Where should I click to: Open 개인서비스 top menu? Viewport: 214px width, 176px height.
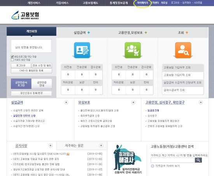click(x=34, y=3)
